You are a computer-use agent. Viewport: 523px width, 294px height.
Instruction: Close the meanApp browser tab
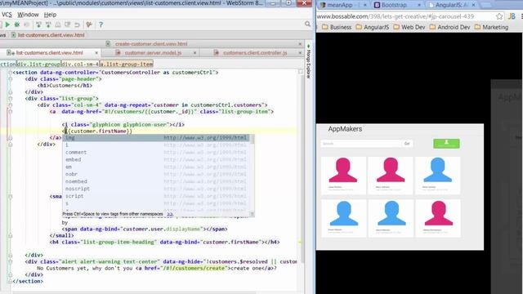tap(365, 5)
